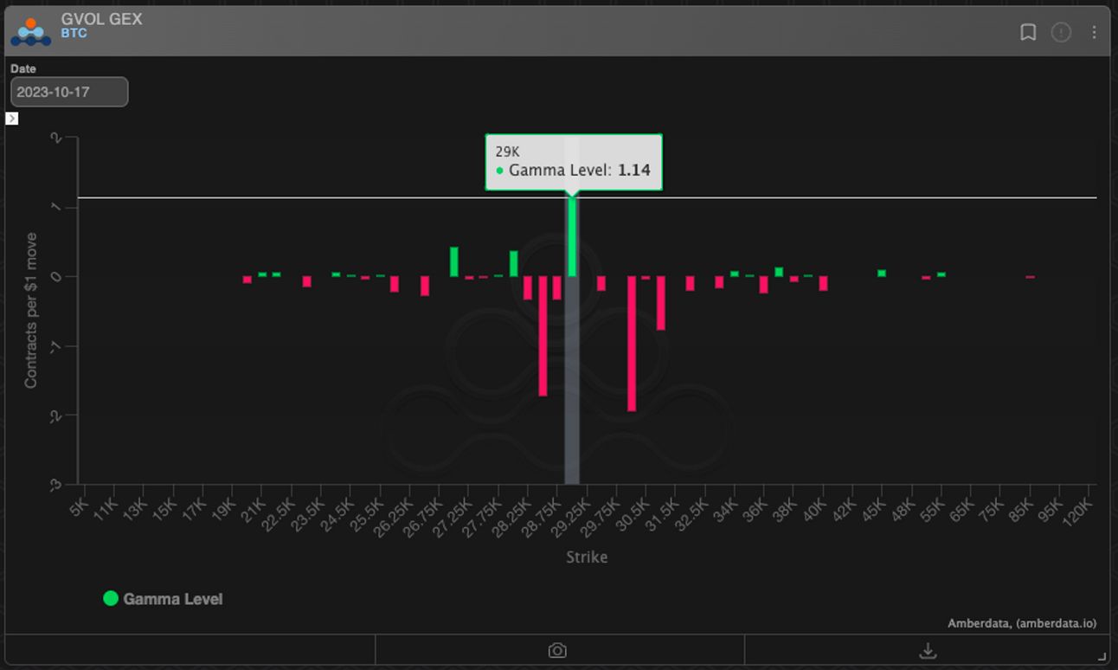Click the Amberdata, (amberdata.io) credit link

point(1022,623)
